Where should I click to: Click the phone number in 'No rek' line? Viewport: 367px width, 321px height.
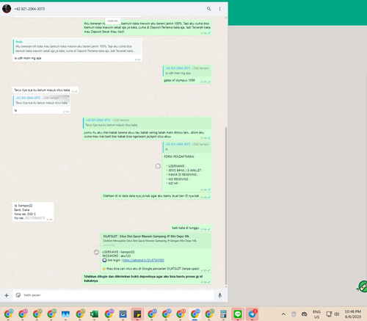tap(34, 218)
